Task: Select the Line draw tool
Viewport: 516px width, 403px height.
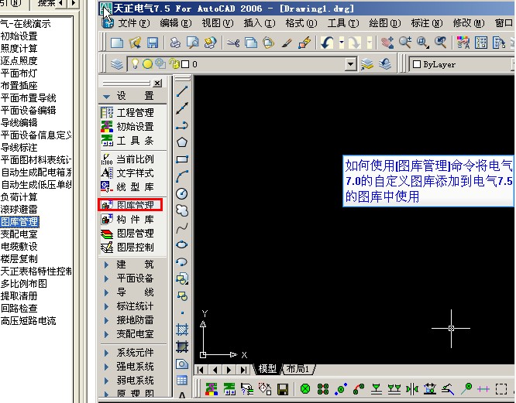Action: click(182, 91)
